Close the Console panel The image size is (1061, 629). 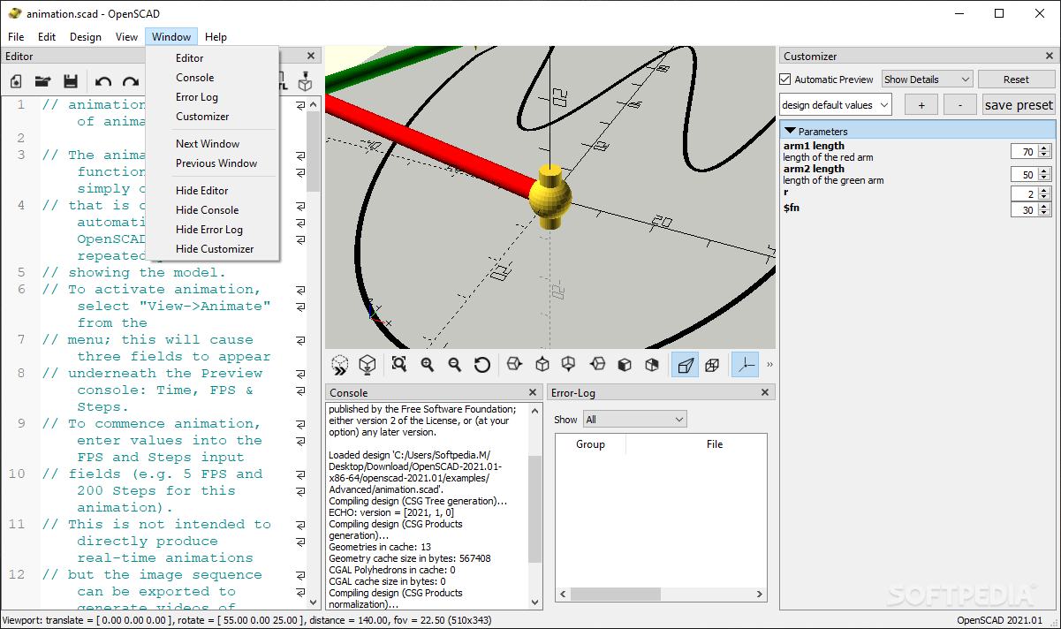(533, 392)
